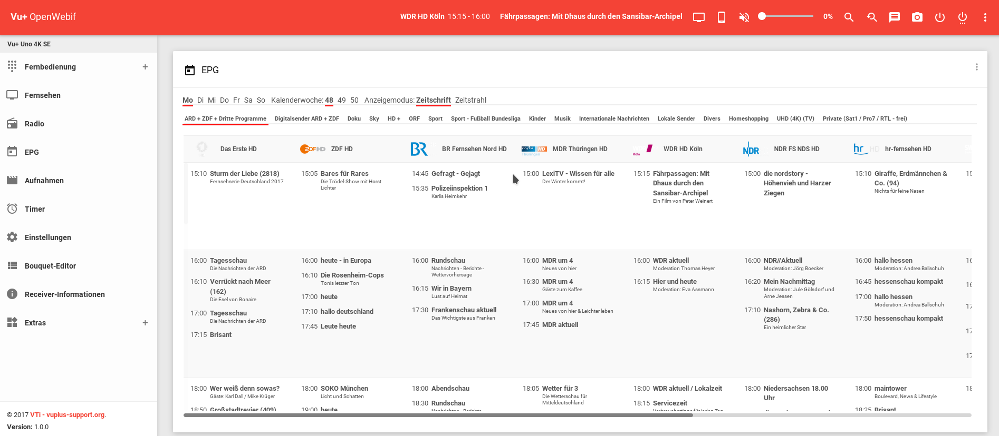
Task: Click the Radio sidebar icon
Action: 12,124
